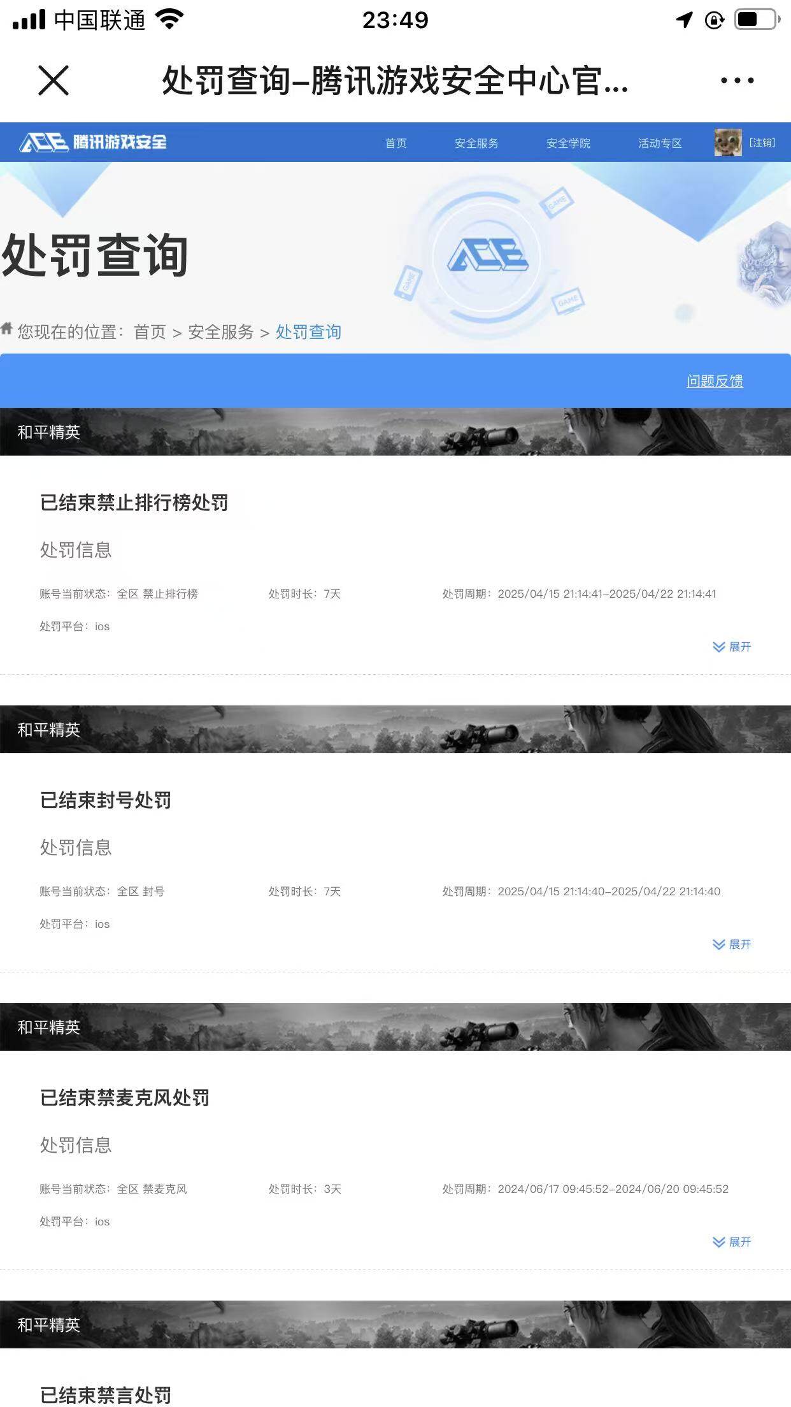
Task: Click 处罚查询 breadcrumb link
Action: tap(308, 332)
